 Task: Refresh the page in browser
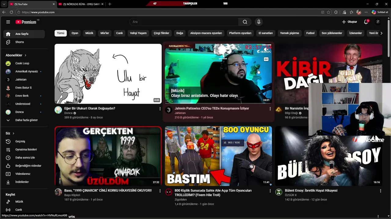(x=11, y=12)
